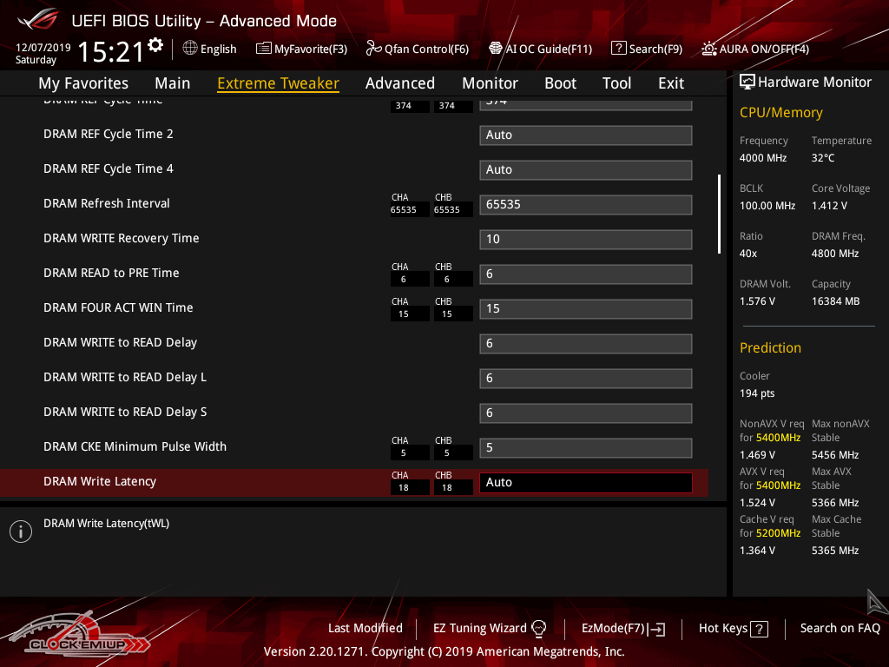
Task: Open MyFavorite(F3) list icon
Action: pyautogui.click(x=264, y=49)
